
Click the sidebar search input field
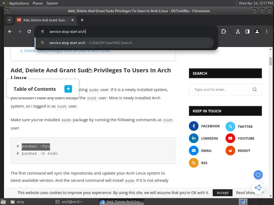[222, 90]
